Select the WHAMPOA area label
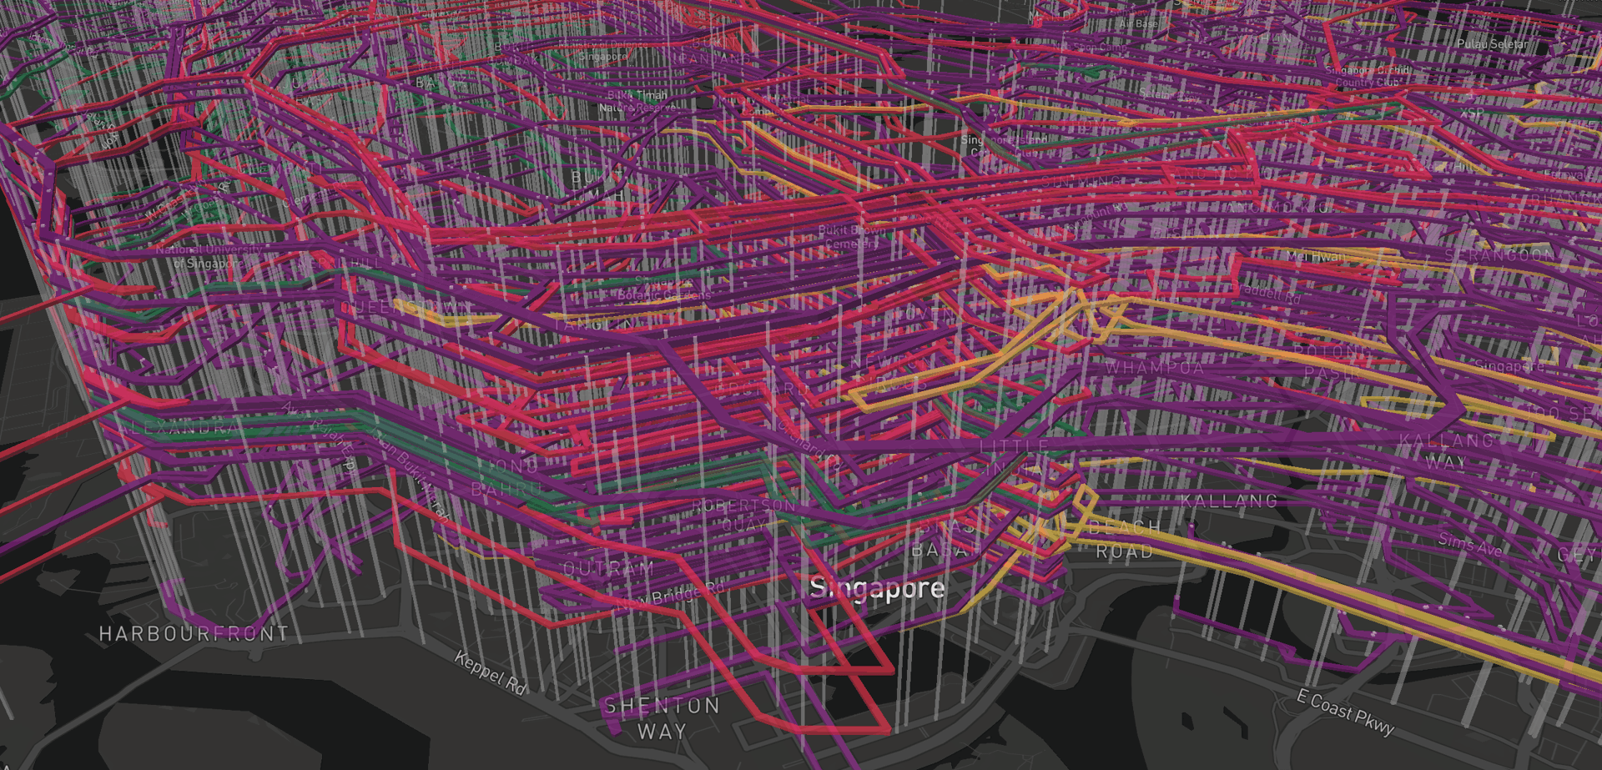This screenshot has height=770, width=1602. [x=1154, y=368]
